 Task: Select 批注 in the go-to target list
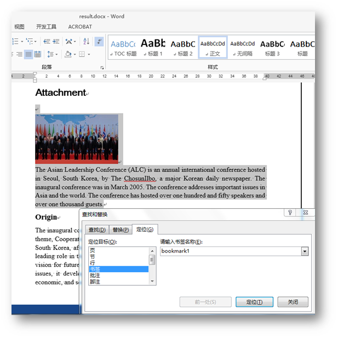(118, 276)
